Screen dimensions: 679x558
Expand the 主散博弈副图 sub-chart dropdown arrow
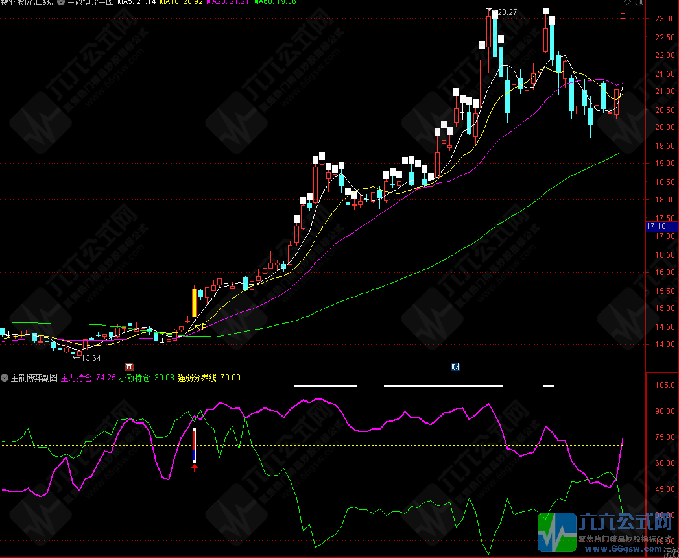pos(5,377)
